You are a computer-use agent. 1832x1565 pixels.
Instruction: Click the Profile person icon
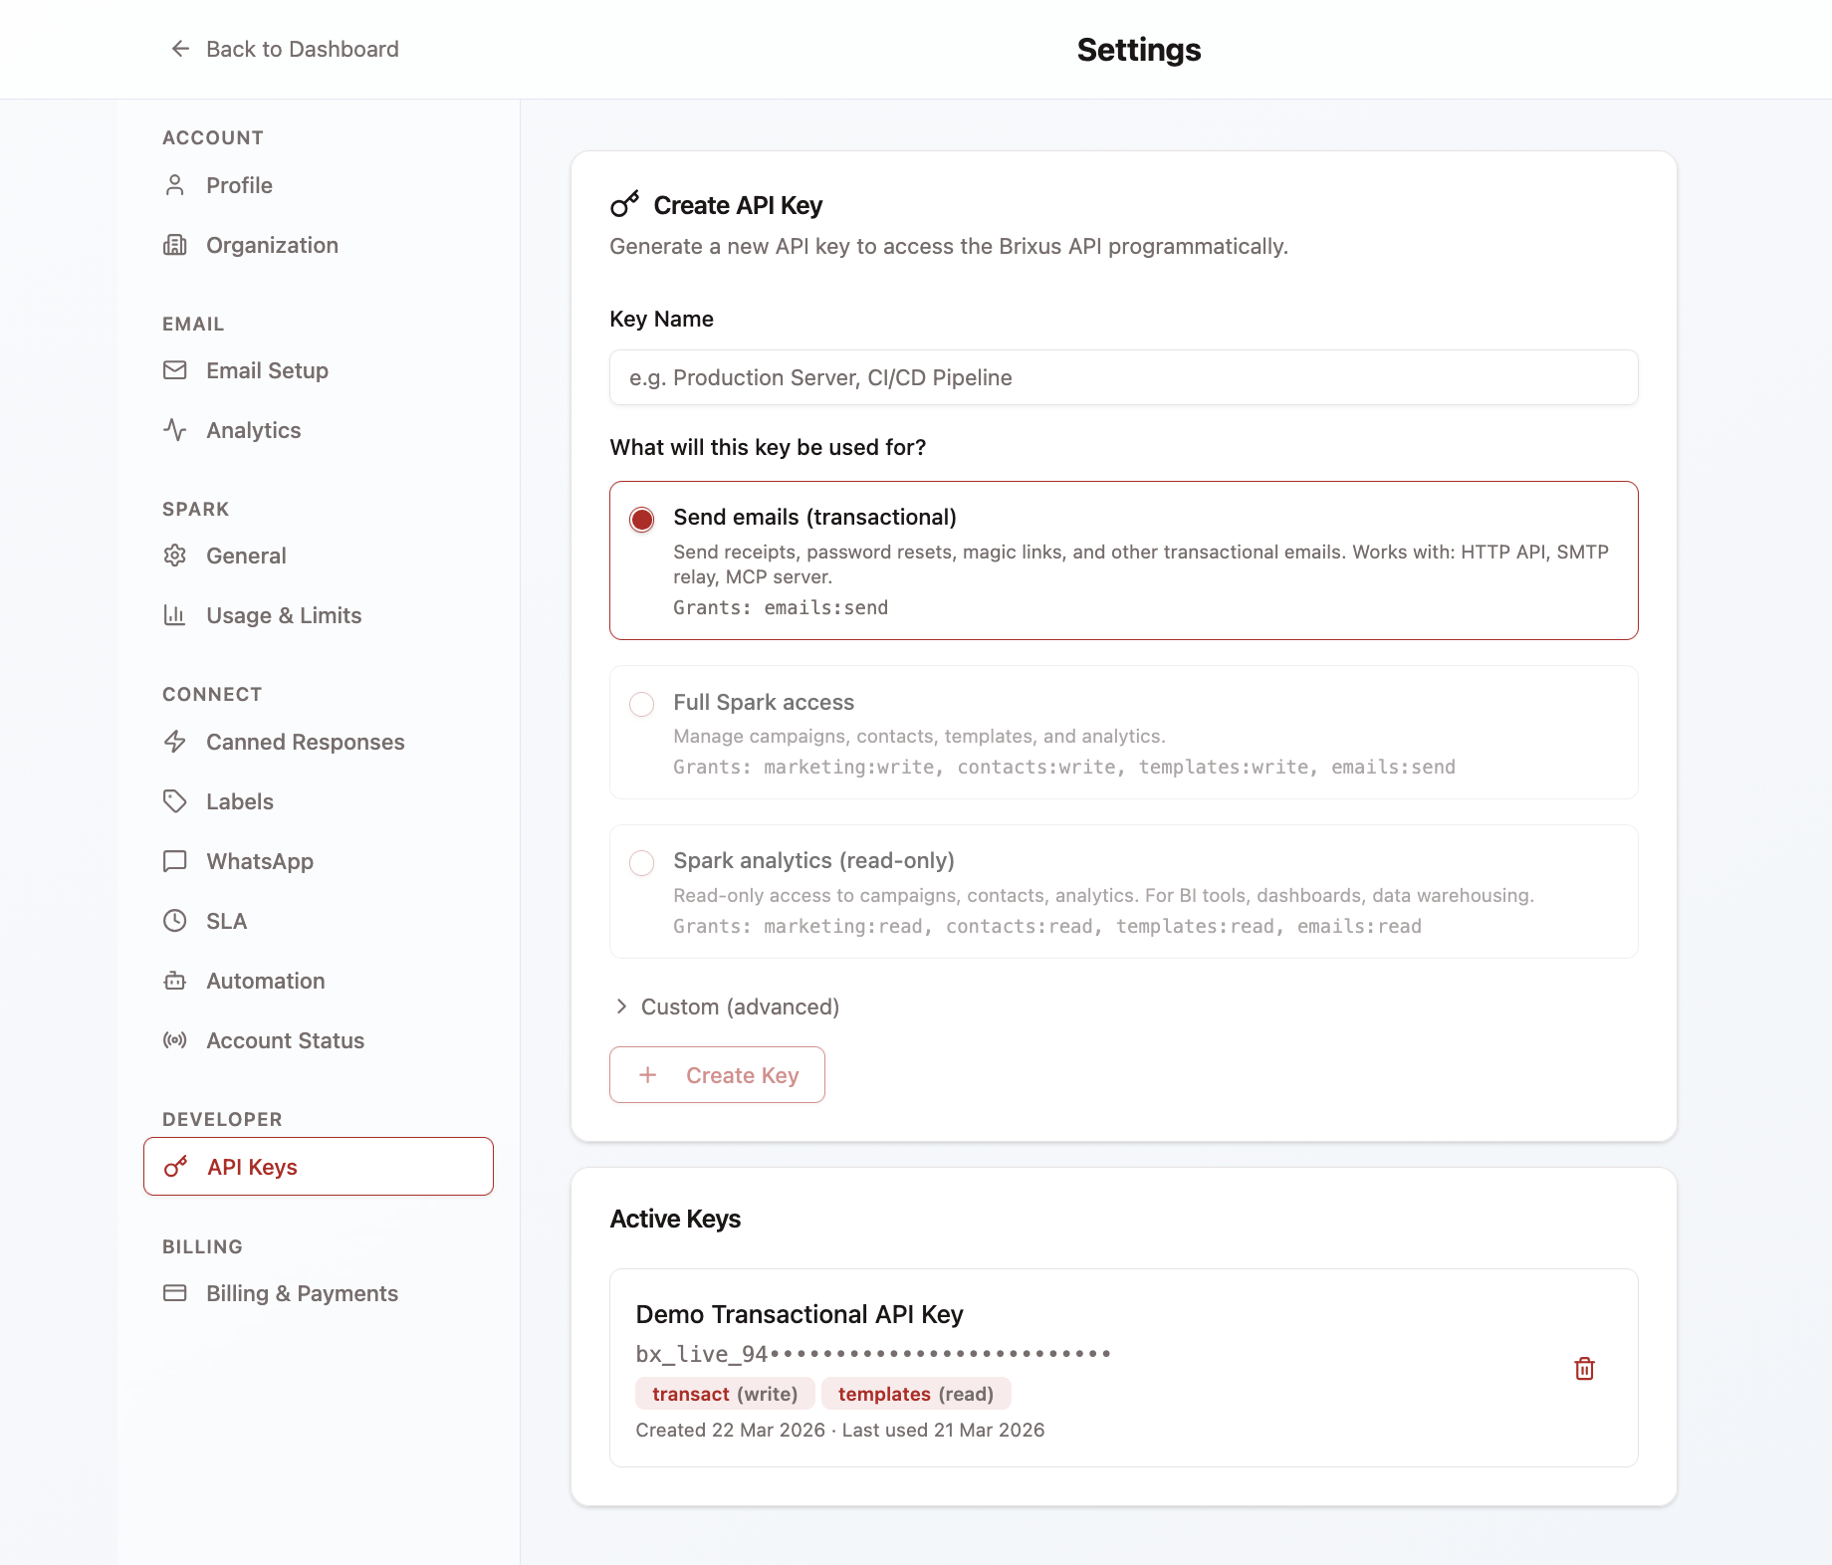(175, 185)
